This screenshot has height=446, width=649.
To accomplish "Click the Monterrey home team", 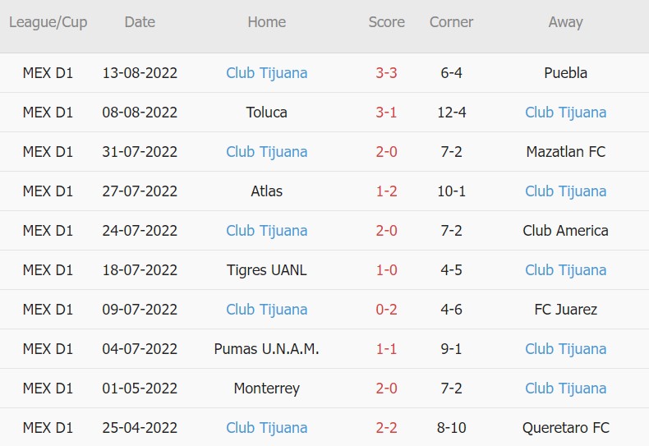I will point(266,389).
